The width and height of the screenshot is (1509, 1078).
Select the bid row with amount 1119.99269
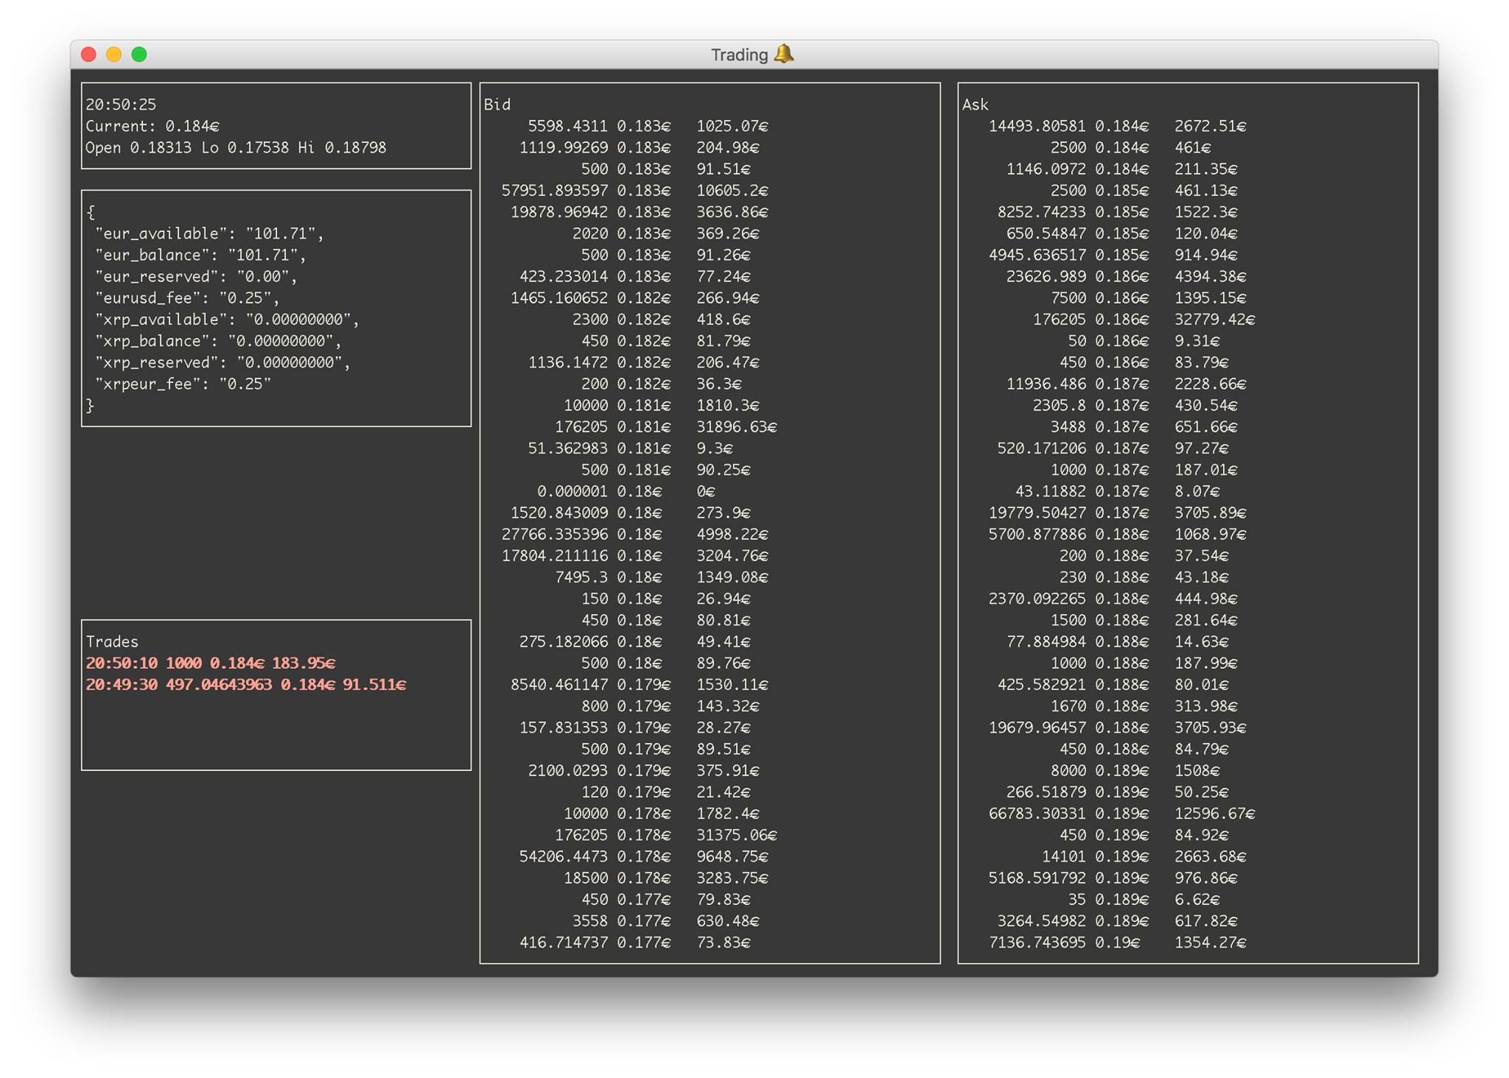click(640, 147)
